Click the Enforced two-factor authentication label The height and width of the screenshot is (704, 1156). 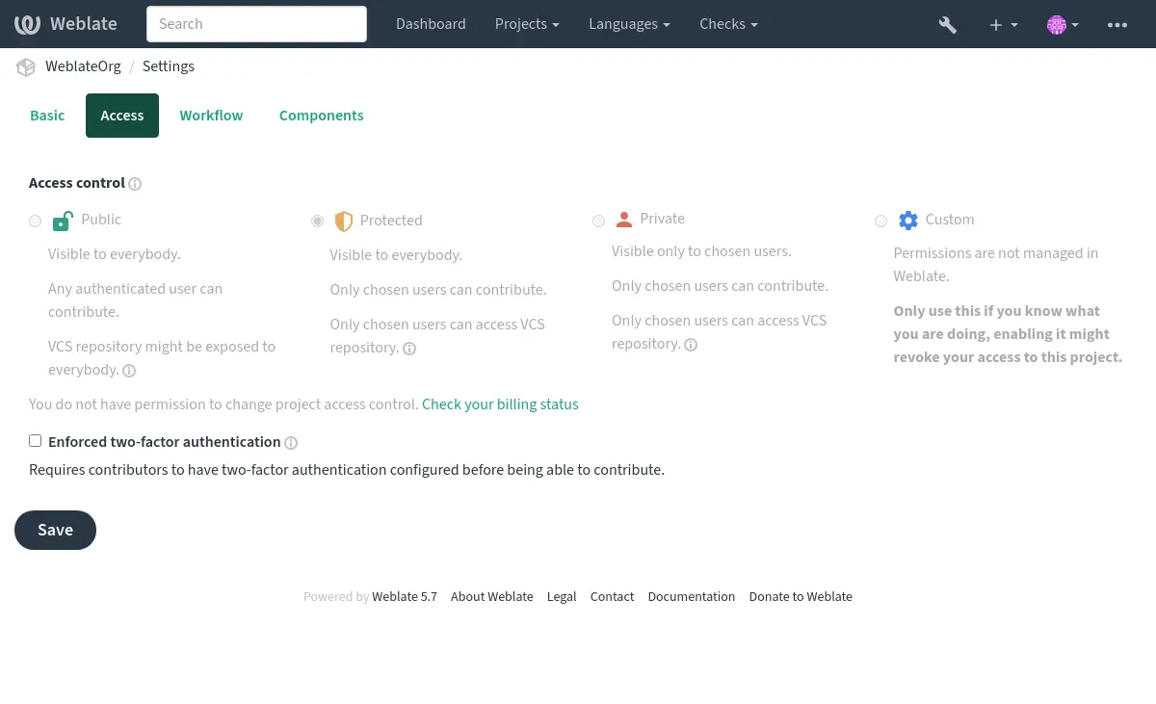click(165, 442)
